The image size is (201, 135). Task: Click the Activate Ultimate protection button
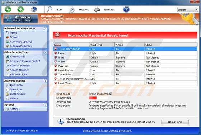(21, 19)
